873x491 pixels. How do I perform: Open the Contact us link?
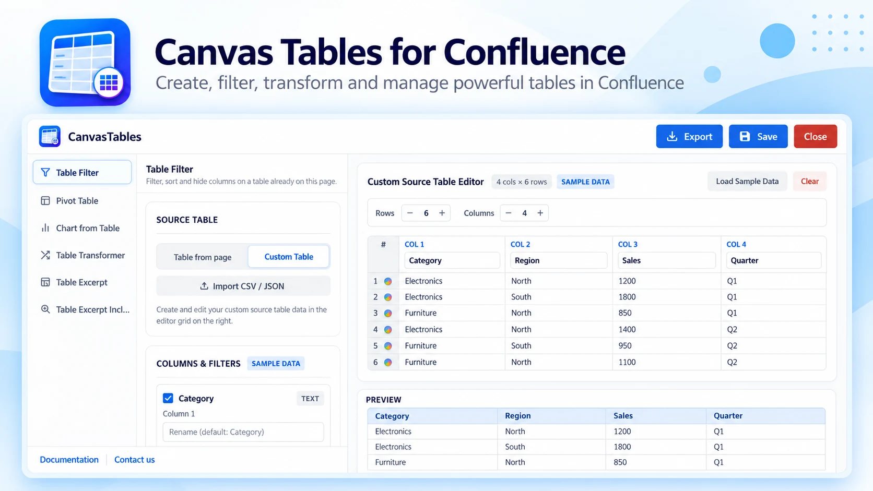[135, 460]
